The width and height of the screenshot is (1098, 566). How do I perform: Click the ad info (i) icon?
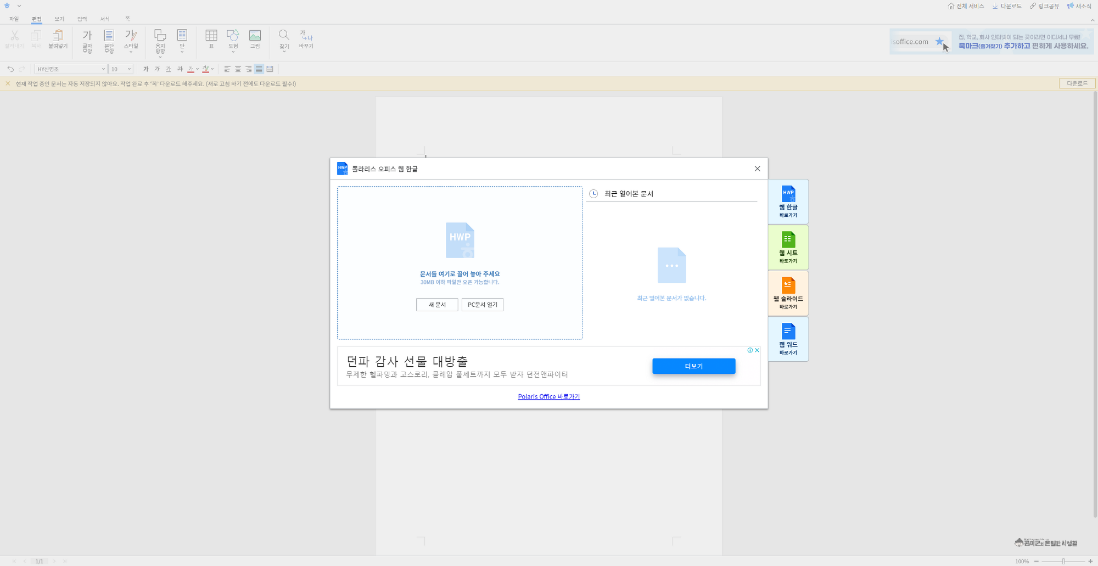750,350
